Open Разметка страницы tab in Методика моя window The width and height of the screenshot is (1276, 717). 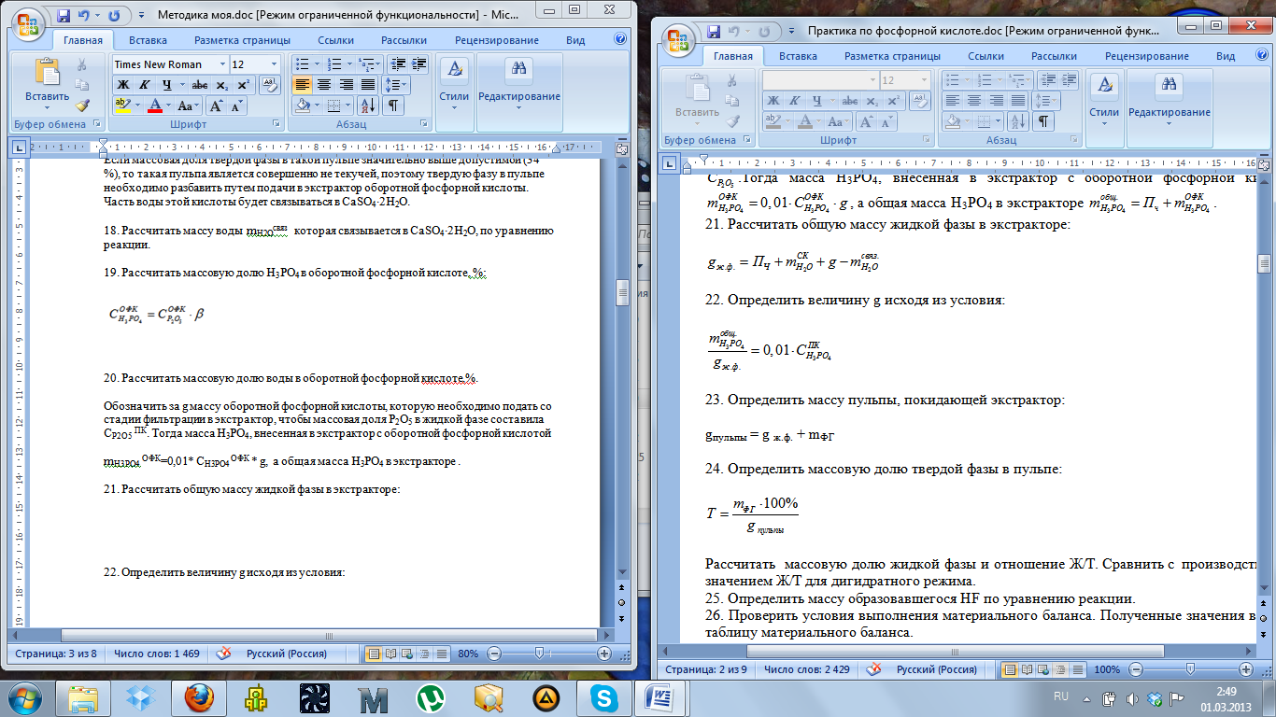(242, 40)
